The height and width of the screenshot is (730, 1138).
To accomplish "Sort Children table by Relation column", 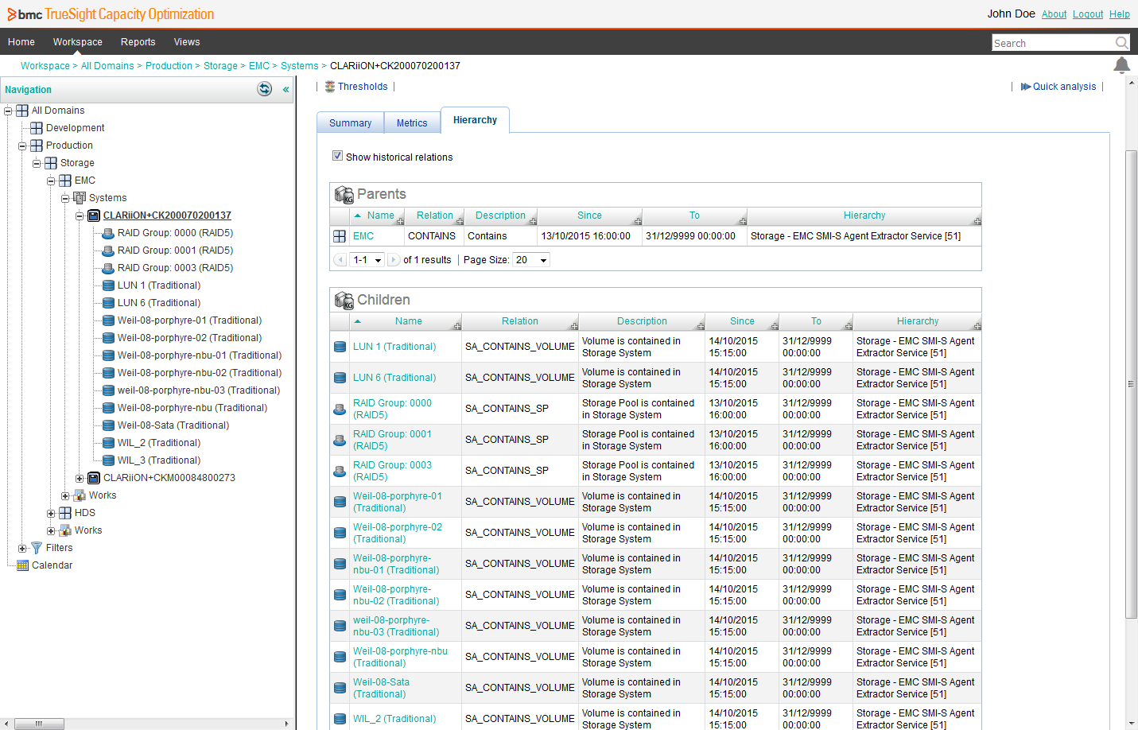I will [520, 321].
